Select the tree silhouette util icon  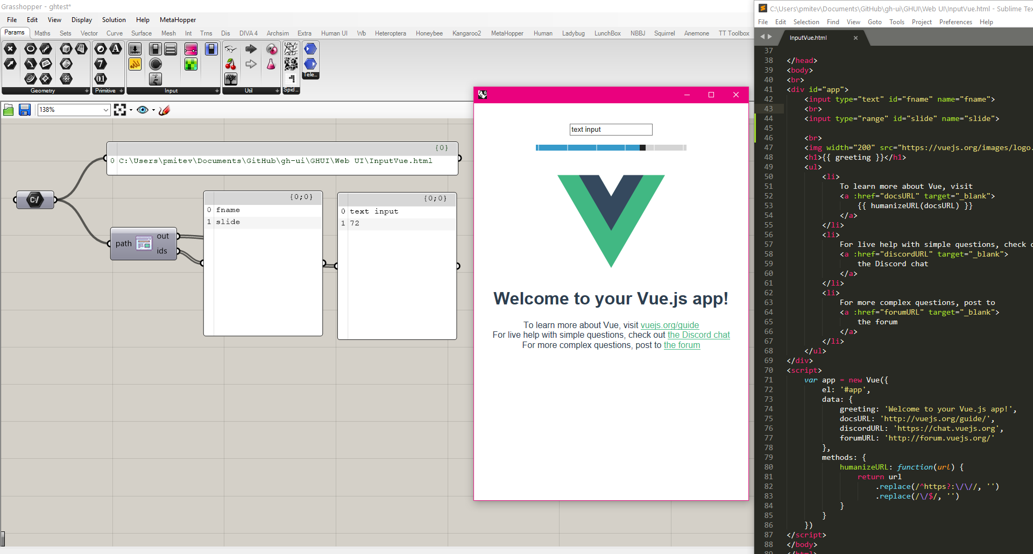point(231,80)
